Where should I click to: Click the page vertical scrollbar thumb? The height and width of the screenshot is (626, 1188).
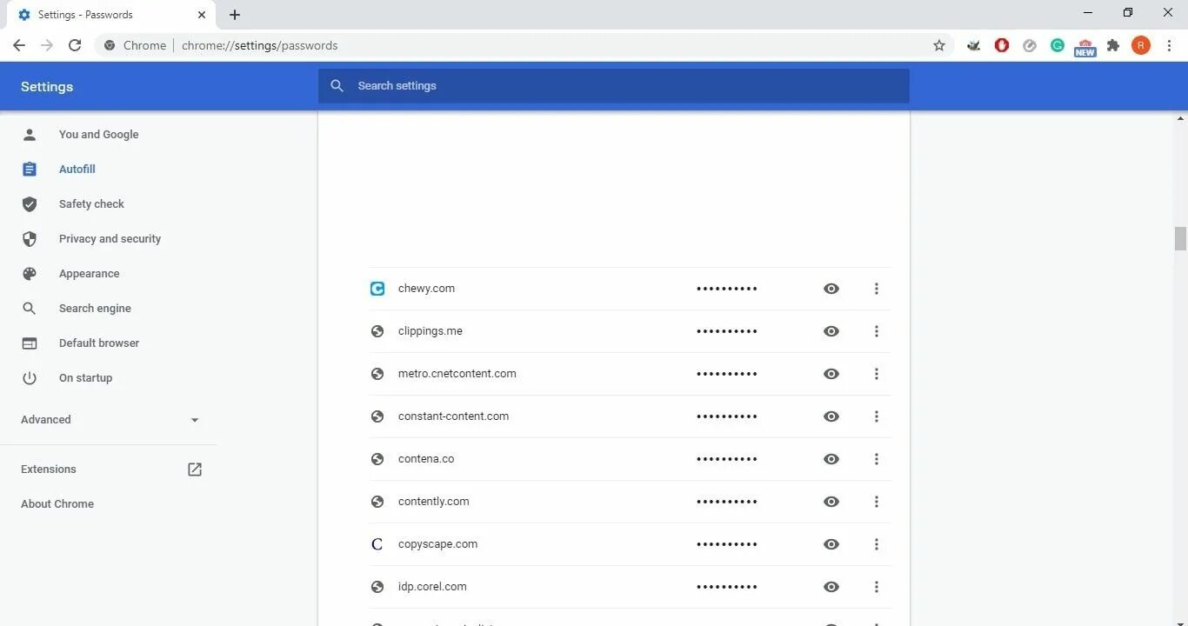[1180, 237]
